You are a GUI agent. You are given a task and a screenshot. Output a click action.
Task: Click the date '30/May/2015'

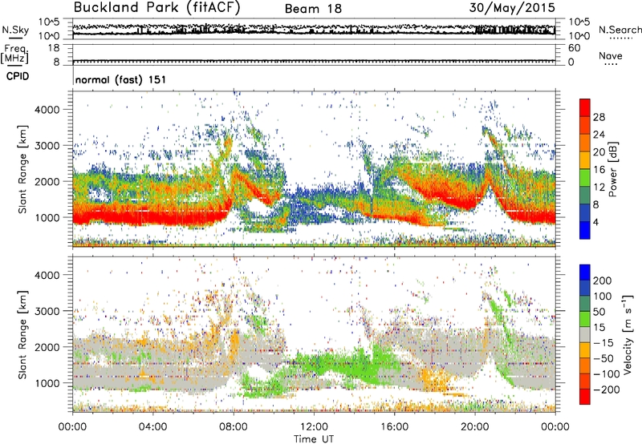tap(512, 8)
